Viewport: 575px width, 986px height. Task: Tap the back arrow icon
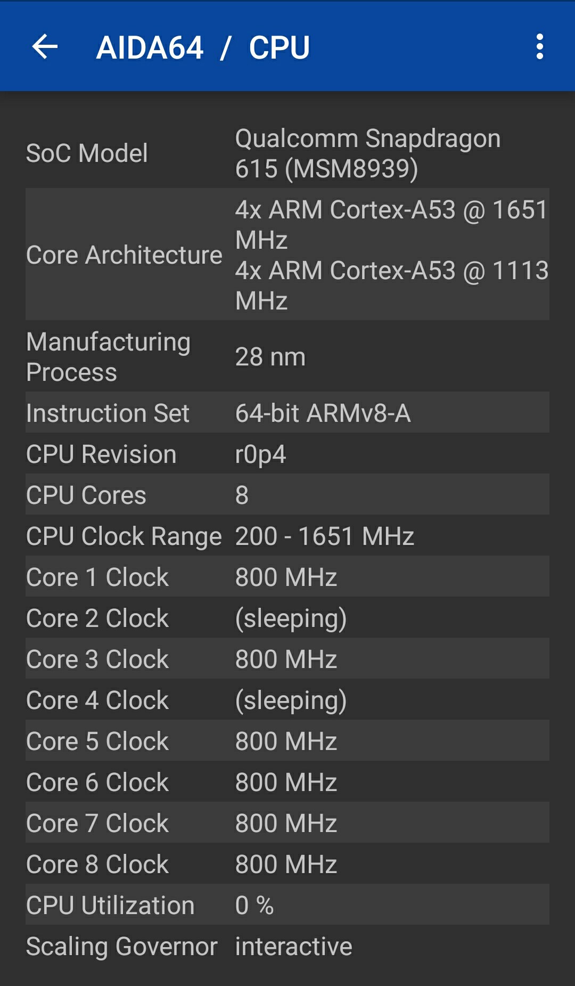pyautogui.click(x=45, y=47)
